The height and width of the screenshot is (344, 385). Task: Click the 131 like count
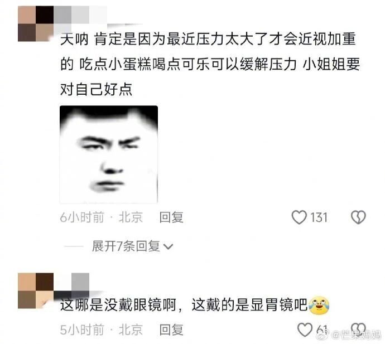[319, 217]
